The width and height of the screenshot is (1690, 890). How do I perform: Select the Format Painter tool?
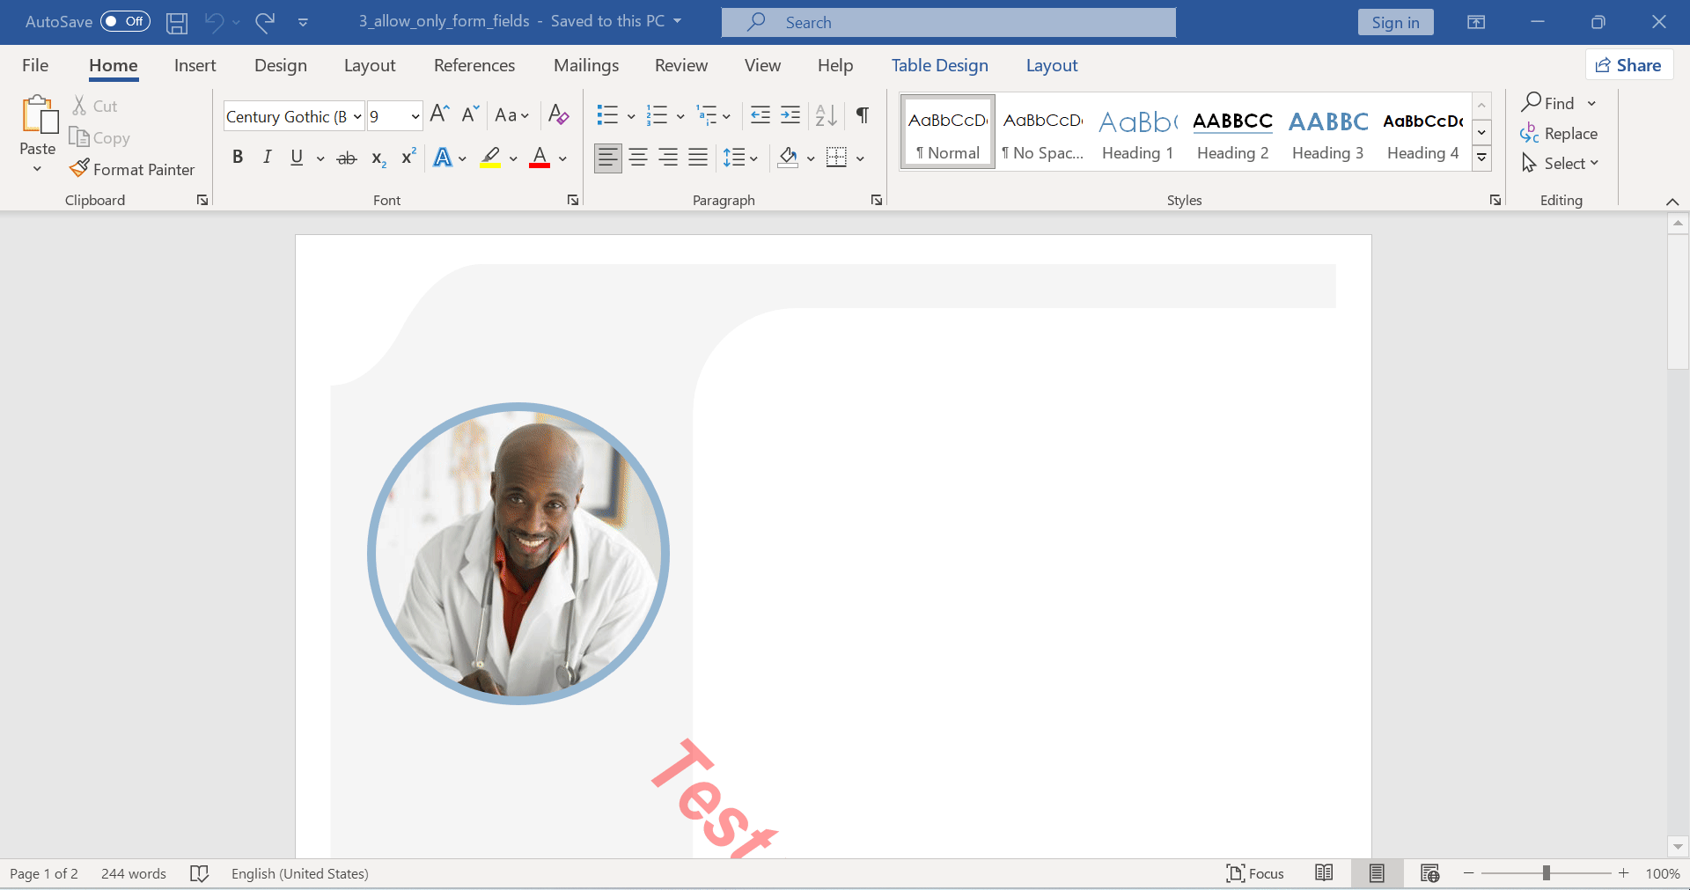[x=133, y=169]
